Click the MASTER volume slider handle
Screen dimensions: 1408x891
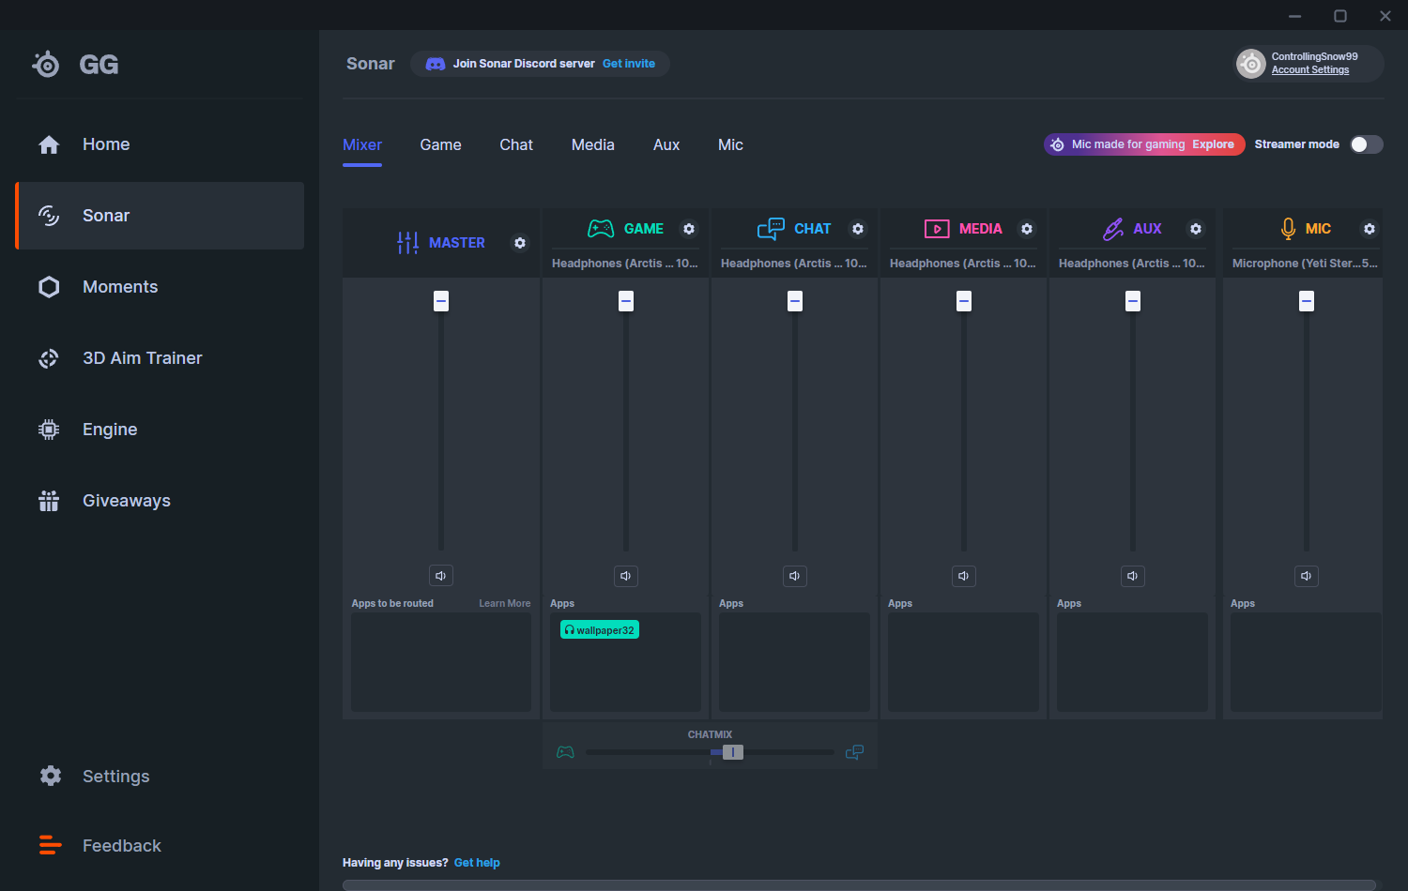pos(441,301)
